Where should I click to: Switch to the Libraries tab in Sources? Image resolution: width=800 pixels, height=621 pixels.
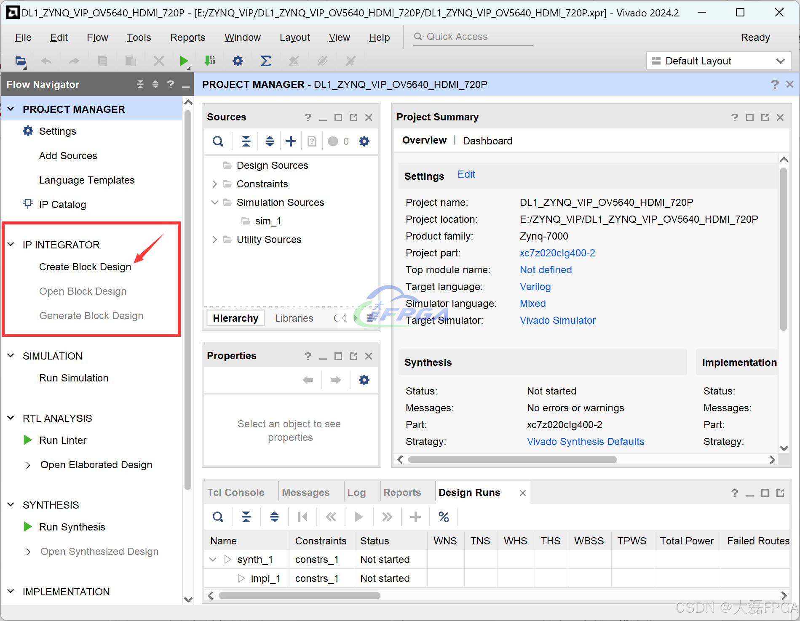tap(294, 318)
